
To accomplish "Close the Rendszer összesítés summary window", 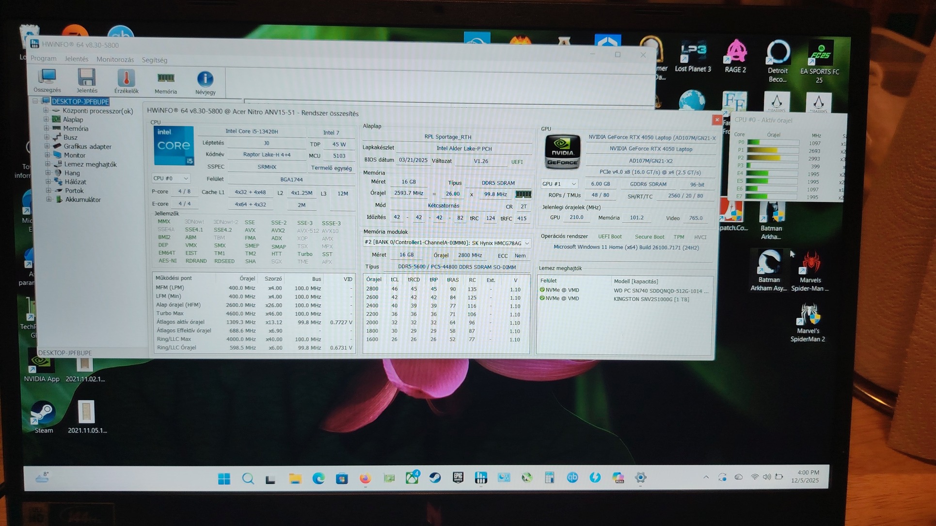I will click(717, 120).
